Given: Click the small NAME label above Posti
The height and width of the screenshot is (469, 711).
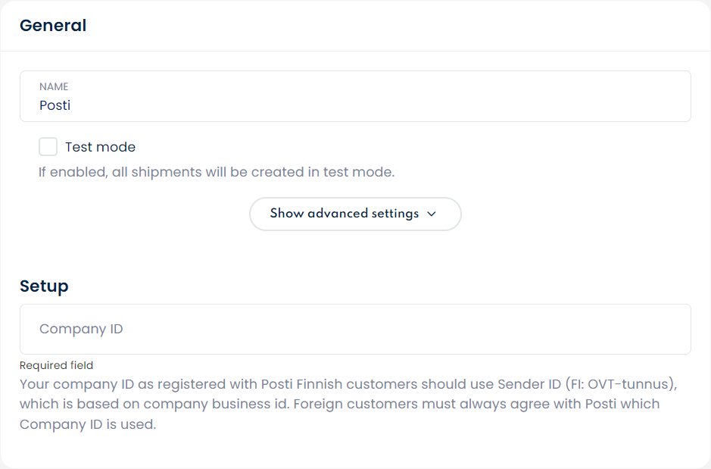Looking at the screenshot, I should point(54,87).
